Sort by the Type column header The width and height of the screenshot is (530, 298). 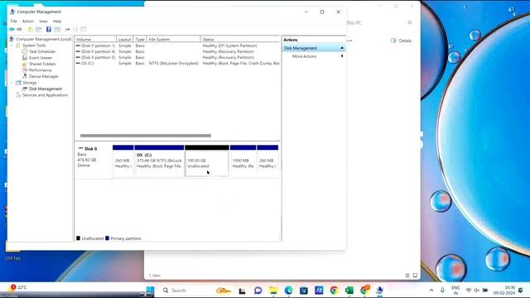tap(140, 39)
